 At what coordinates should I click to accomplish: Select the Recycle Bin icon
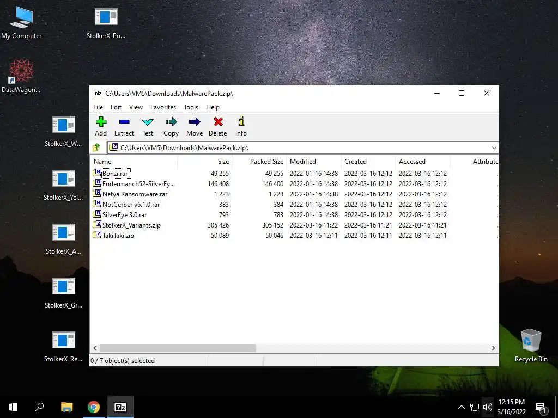point(531,346)
